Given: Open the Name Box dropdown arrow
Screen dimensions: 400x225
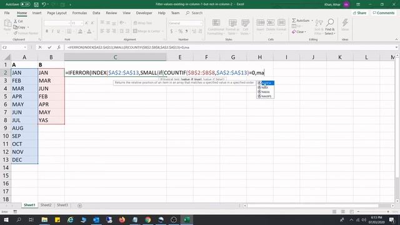Looking at the screenshot, I should pos(25,47).
